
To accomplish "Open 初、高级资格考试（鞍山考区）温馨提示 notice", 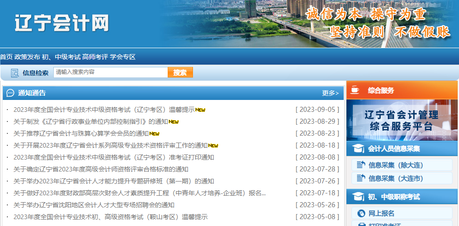I will tap(110, 217).
